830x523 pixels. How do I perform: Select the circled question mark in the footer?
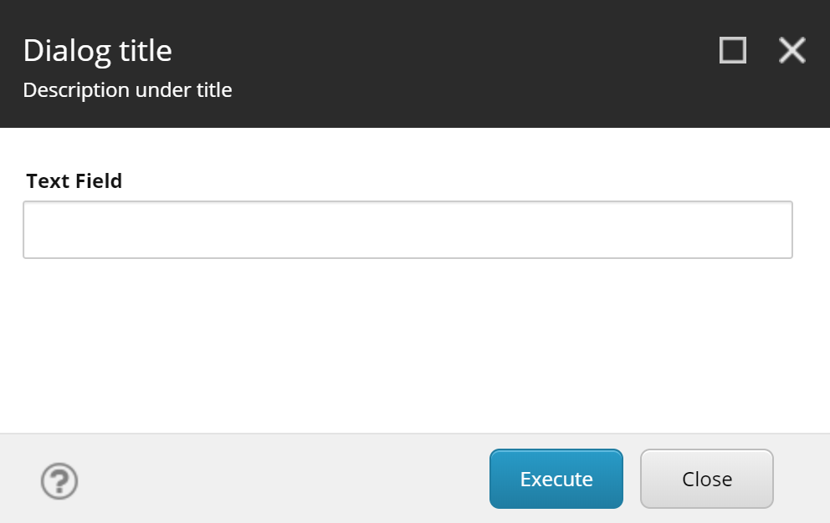pyautogui.click(x=59, y=481)
